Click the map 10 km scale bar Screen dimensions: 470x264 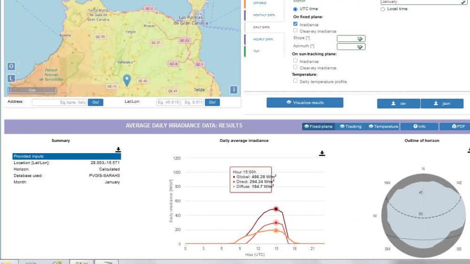tap(32, 90)
